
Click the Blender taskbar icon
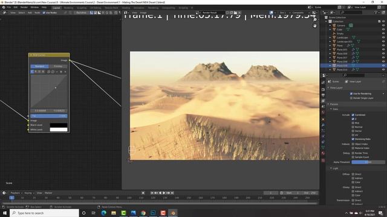pos(173,213)
